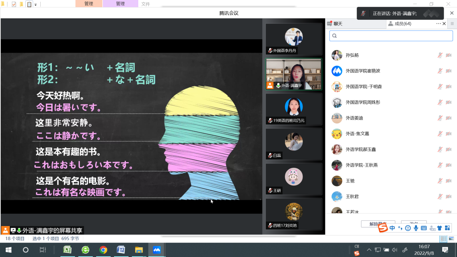Select the 成员(64) members tab
457x257 pixels.
click(x=403, y=24)
